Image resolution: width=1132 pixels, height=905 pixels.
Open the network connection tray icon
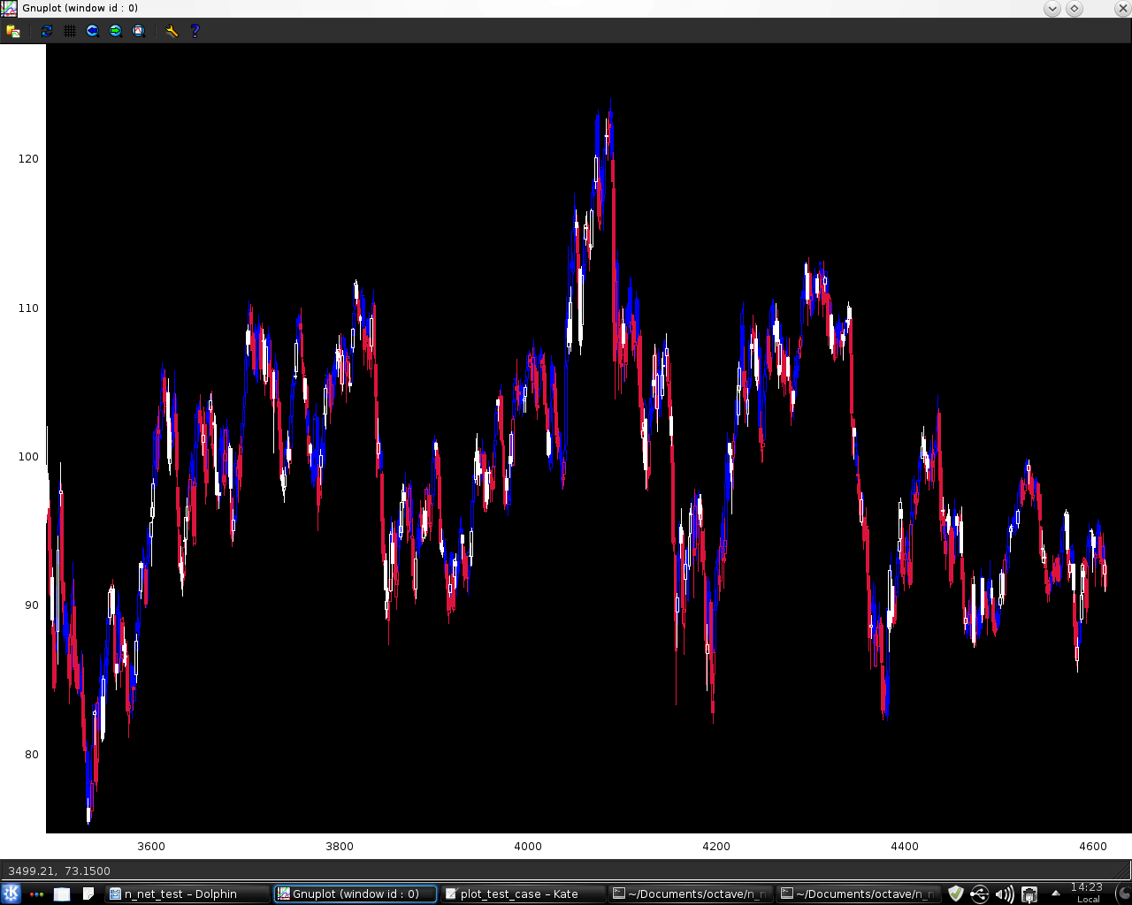click(x=1029, y=894)
